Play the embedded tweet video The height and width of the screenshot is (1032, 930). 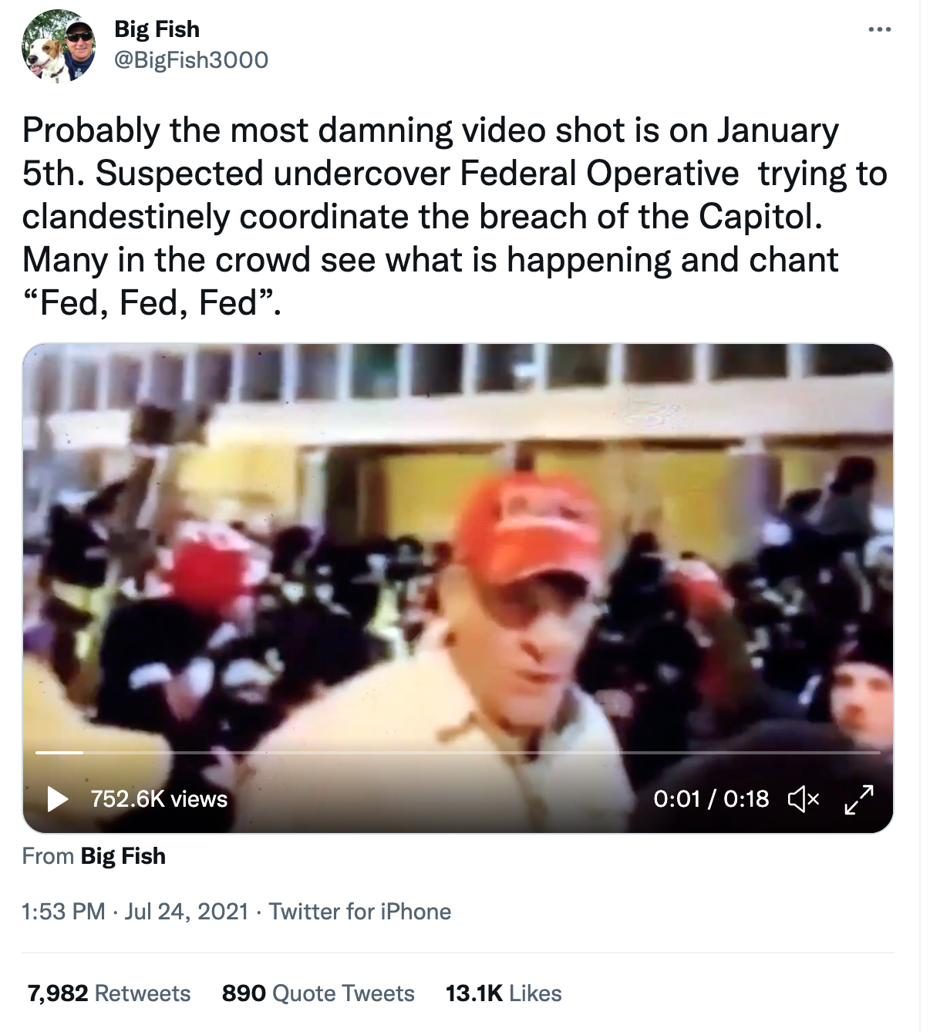(57, 798)
